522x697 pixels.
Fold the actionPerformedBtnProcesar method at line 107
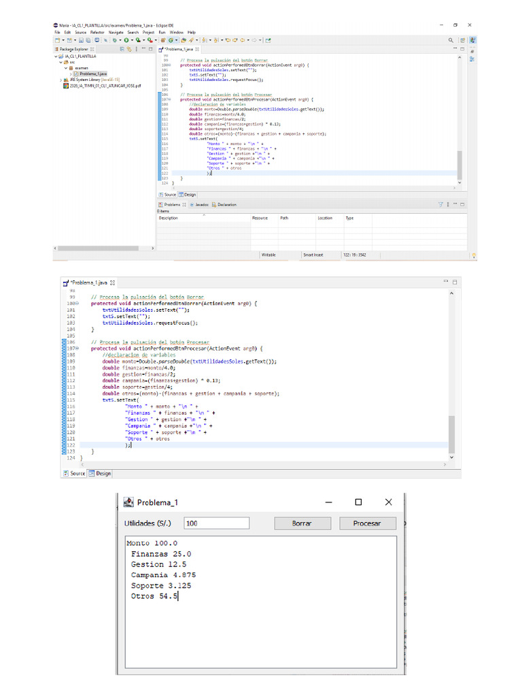tap(76, 348)
